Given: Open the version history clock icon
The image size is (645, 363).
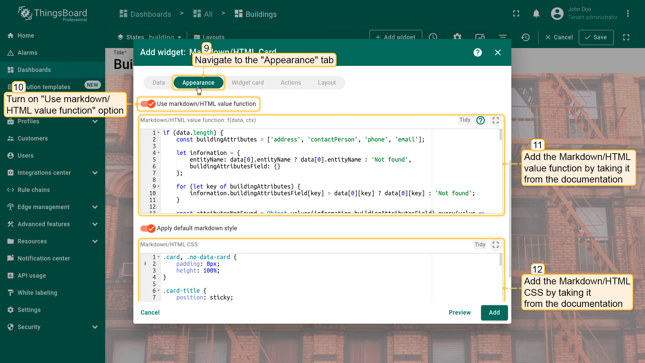Looking at the screenshot, I should [x=525, y=37].
